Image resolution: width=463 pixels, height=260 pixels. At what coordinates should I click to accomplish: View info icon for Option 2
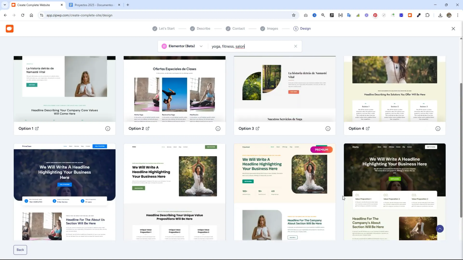click(218, 128)
